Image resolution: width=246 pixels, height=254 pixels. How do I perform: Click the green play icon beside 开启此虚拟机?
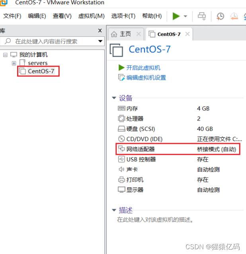(x=121, y=68)
